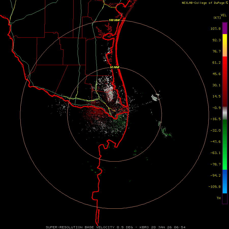The image size is (229, 229).
Task: Click the 30.1 velocity scale value
Action: (x=217, y=85)
